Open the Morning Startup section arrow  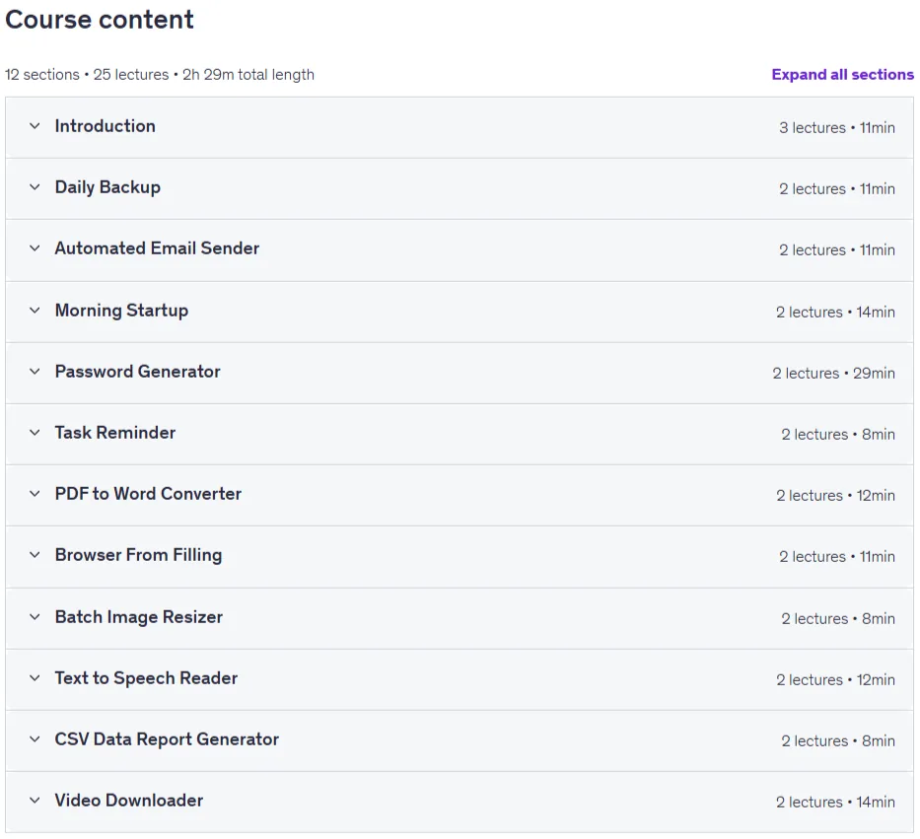pos(35,311)
